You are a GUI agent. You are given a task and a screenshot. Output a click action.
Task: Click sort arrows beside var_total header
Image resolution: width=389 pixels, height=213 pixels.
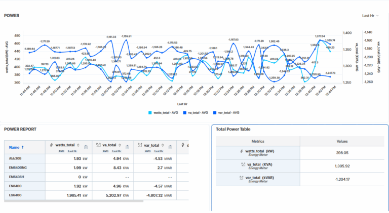pos(162,145)
